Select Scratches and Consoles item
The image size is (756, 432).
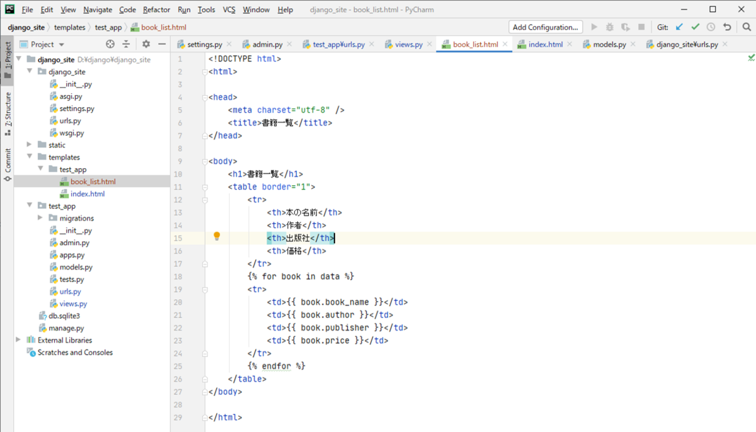pos(75,353)
